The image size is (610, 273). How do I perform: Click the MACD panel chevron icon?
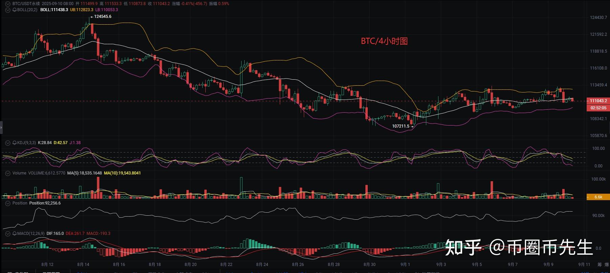point(8,234)
